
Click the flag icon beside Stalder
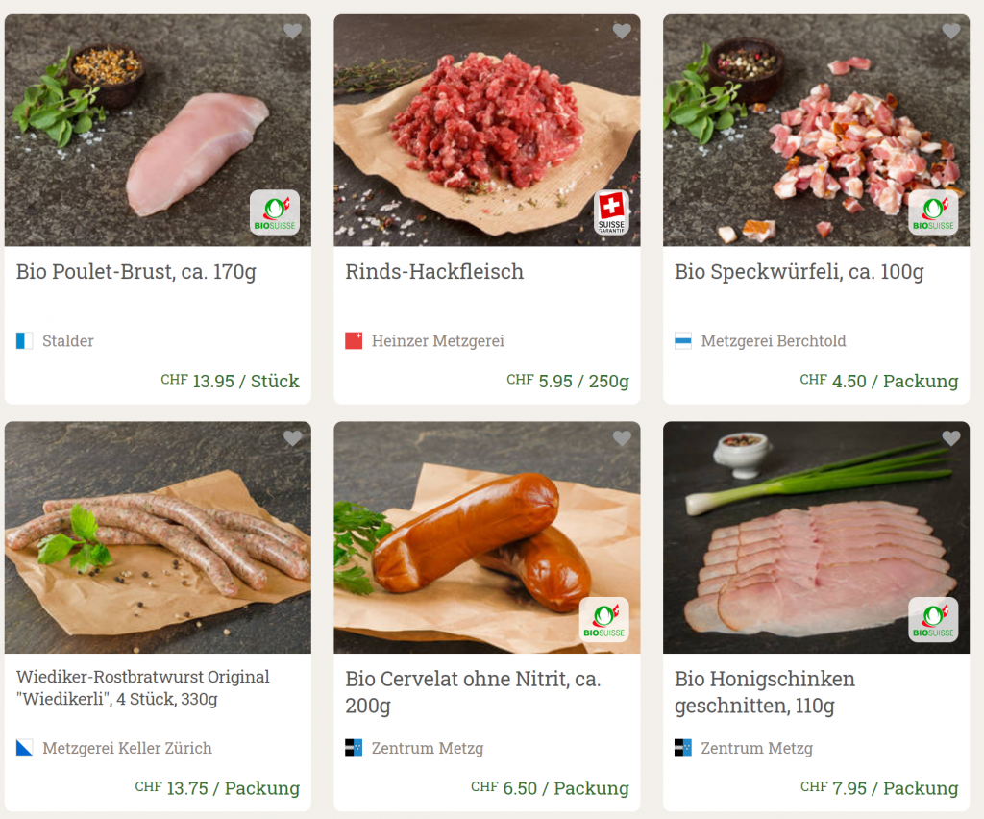pos(24,340)
